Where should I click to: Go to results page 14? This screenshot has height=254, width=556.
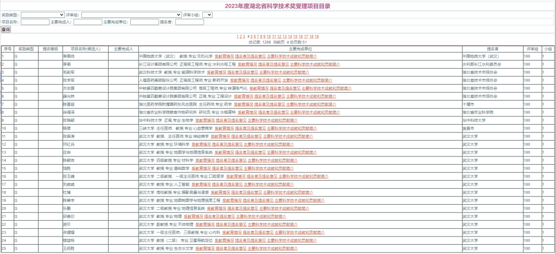pyautogui.click(x=290, y=36)
